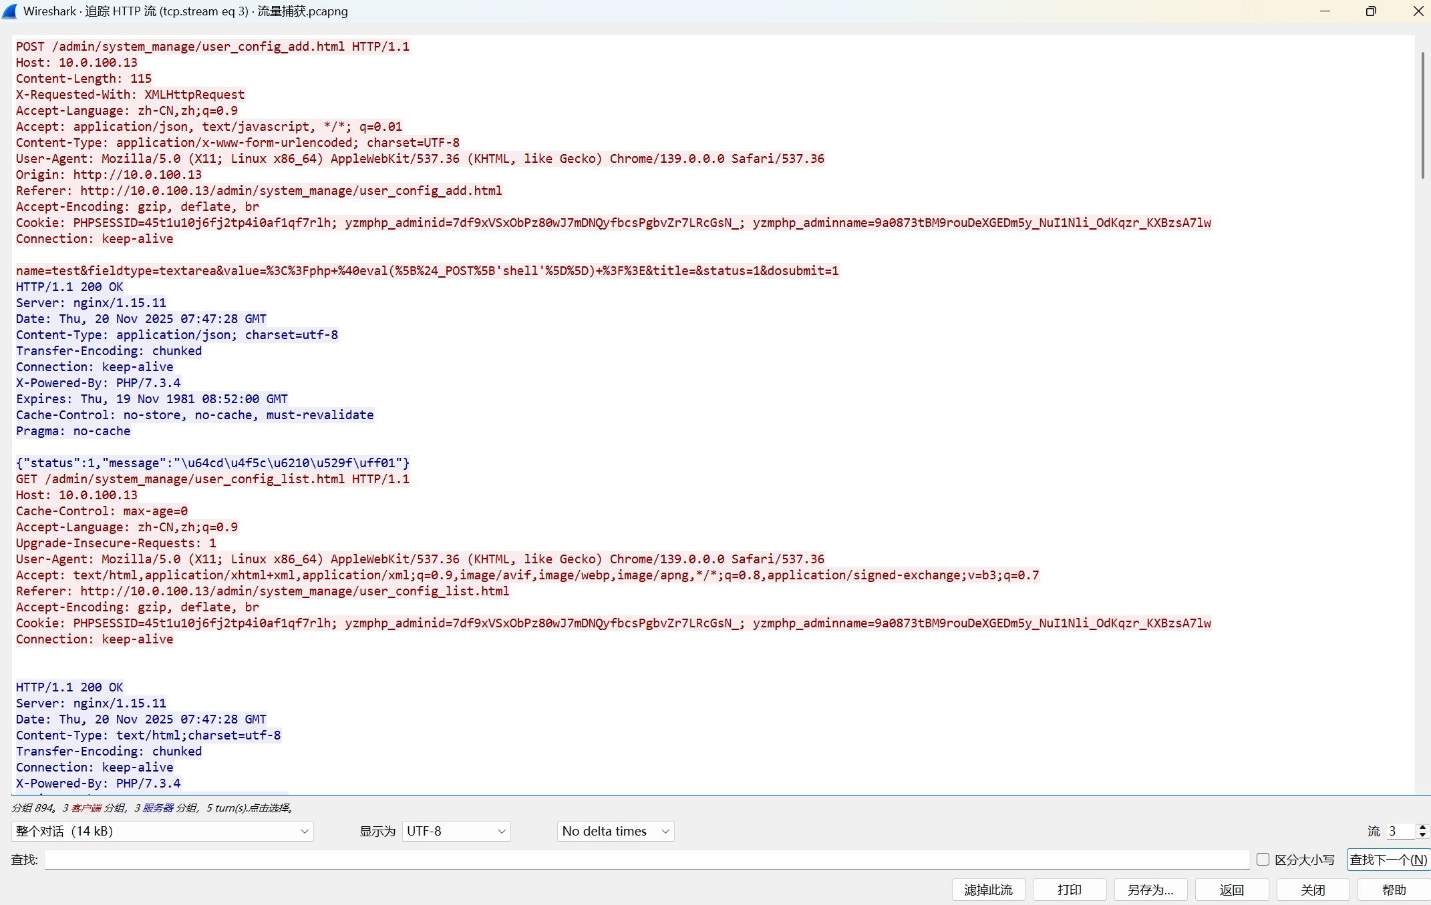Open the 整个对话 (14 kB) conversation dropdown

pyautogui.click(x=162, y=831)
